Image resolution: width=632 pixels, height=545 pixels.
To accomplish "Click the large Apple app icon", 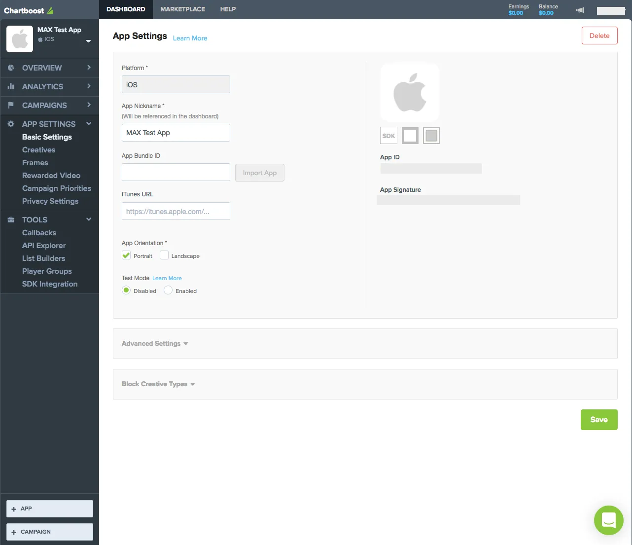I will point(410,92).
